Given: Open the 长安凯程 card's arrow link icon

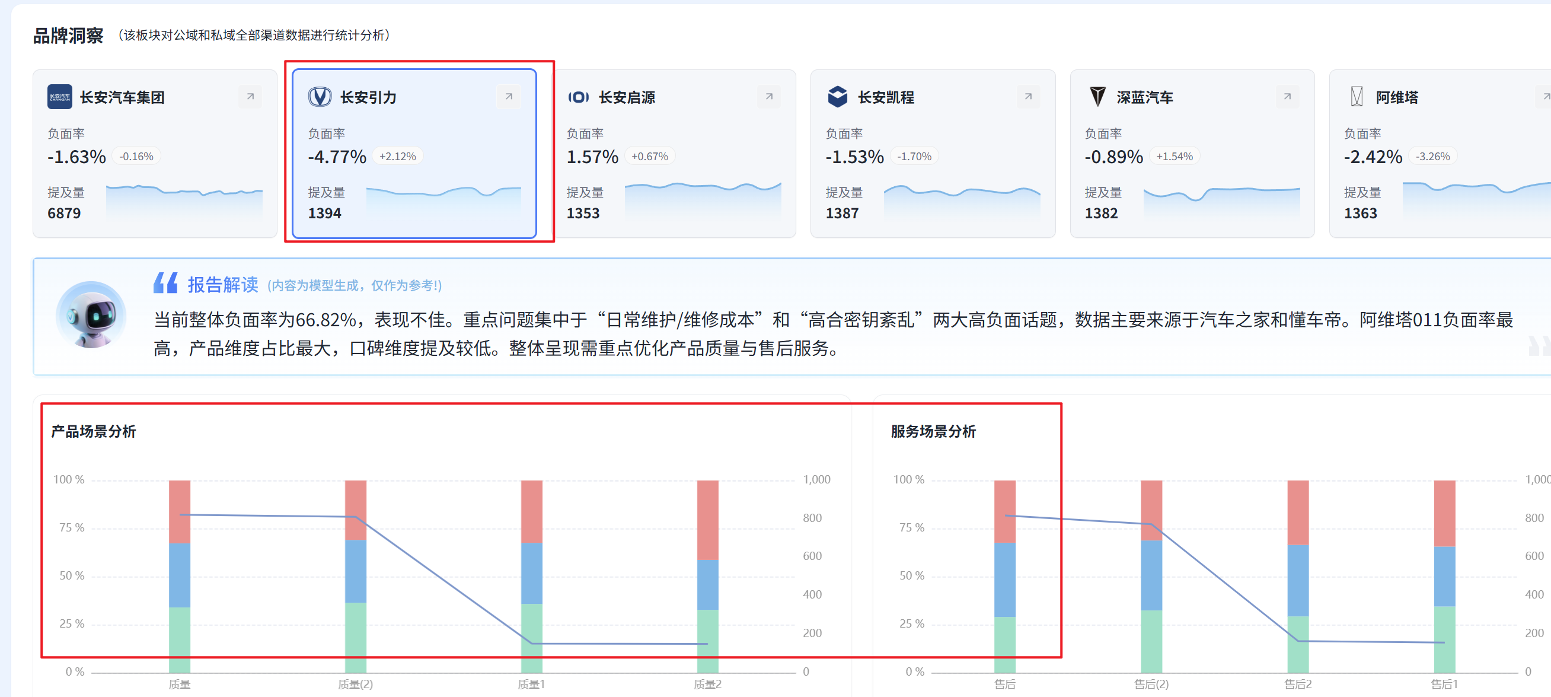Looking at the screenshot, I should (x=1028, y=96).
